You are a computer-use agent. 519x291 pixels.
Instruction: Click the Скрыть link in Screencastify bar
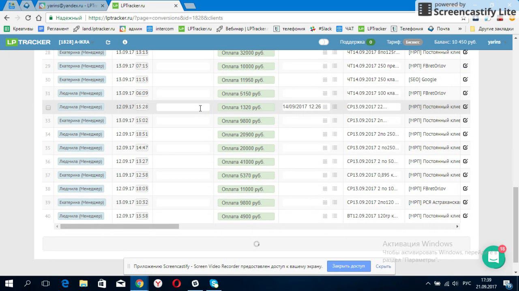(383, 266)
